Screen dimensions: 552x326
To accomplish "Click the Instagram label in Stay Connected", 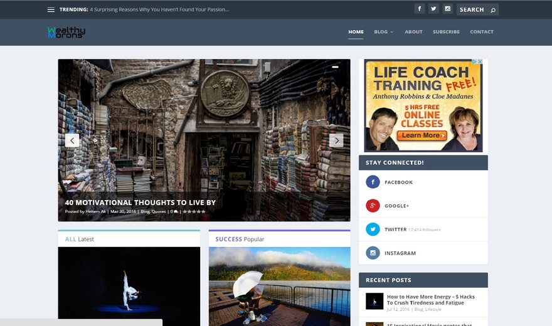I will click(x=400, y=253).
